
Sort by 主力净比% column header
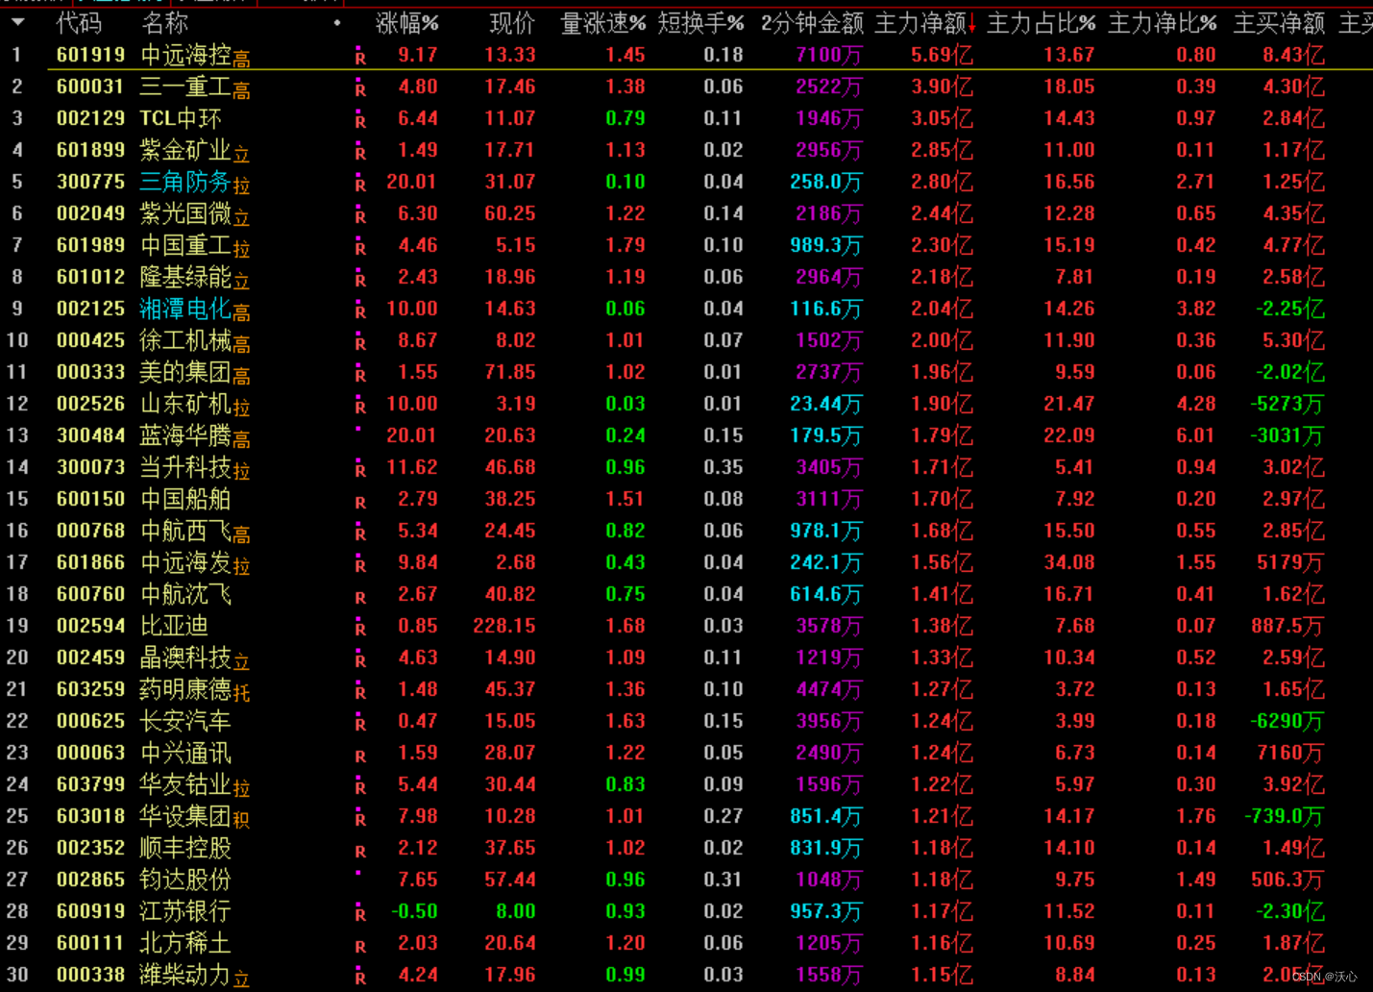click(x=1163, y=23)
